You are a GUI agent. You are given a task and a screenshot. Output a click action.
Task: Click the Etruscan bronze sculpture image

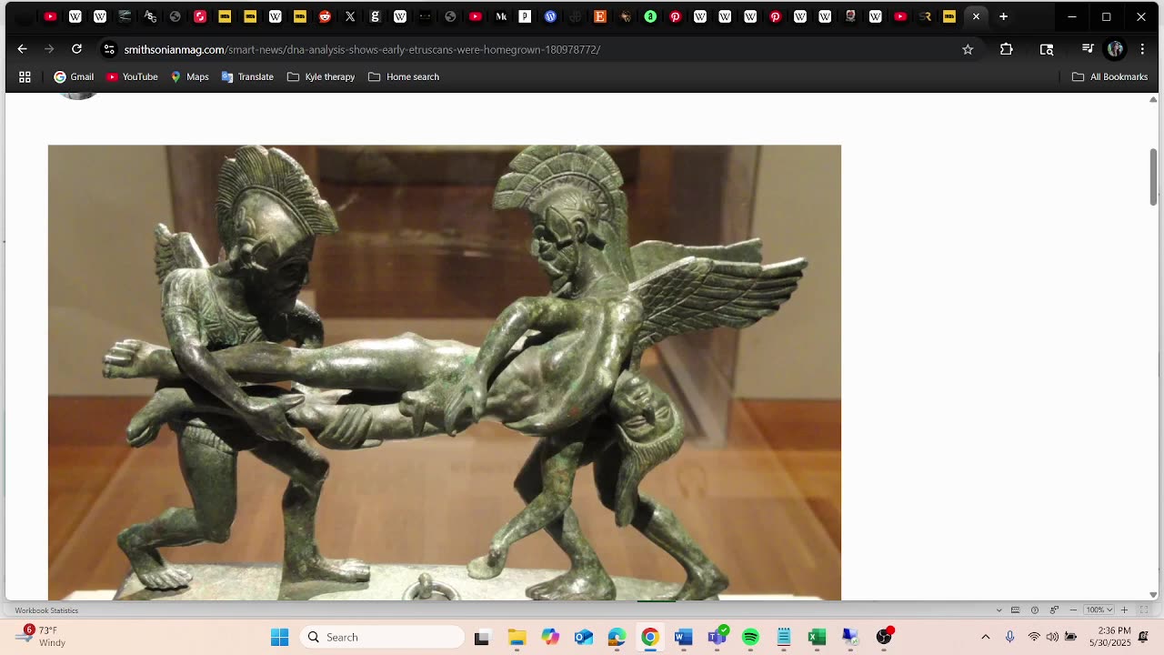(x=445, y=372)
